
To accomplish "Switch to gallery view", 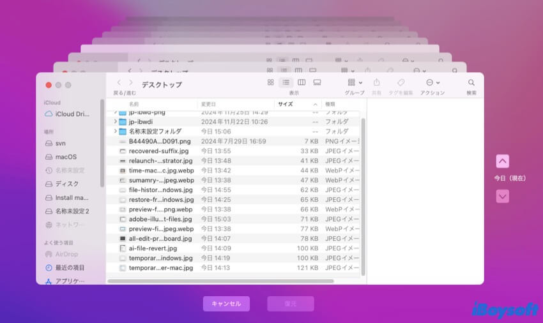I will pyautogui.click(x=317, y=82).
